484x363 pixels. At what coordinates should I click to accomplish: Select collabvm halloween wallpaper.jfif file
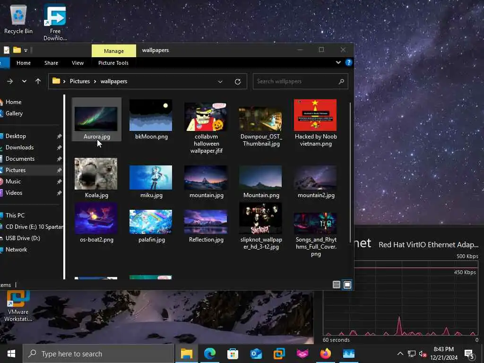(x=206, y=127)
